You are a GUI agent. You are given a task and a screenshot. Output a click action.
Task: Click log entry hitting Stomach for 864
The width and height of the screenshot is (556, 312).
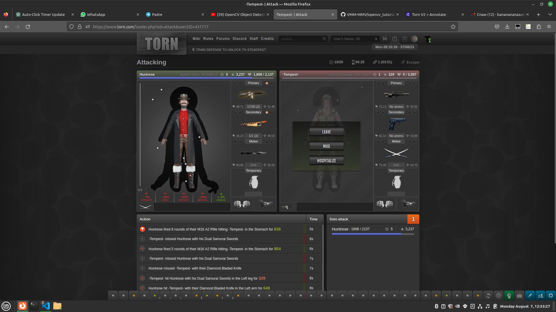point(222,249)
